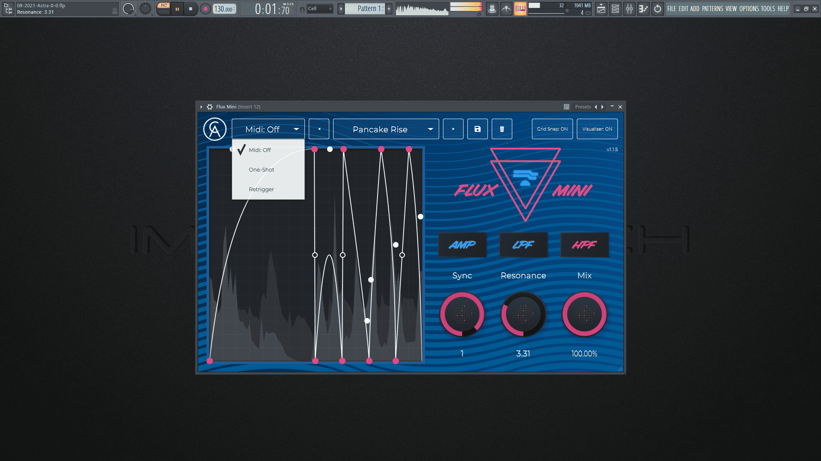Toggle Visualiser: ON button
The height and width of the screenshot is (461, 821).
597,129
